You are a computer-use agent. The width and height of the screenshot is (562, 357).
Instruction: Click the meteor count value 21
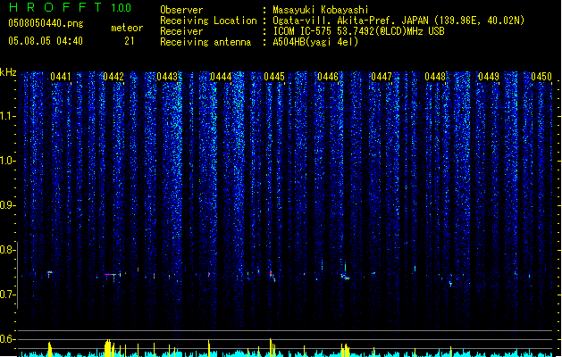tap(130, 41)
